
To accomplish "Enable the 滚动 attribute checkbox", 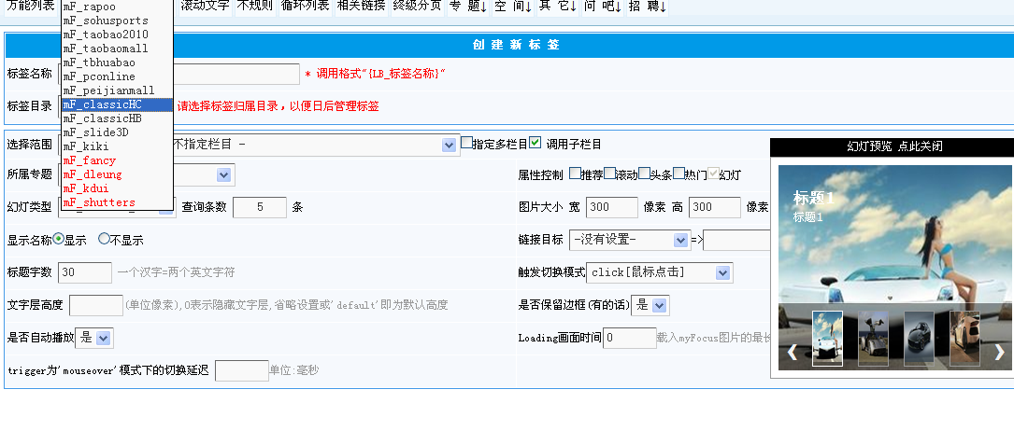I will (x=609, y=173).
